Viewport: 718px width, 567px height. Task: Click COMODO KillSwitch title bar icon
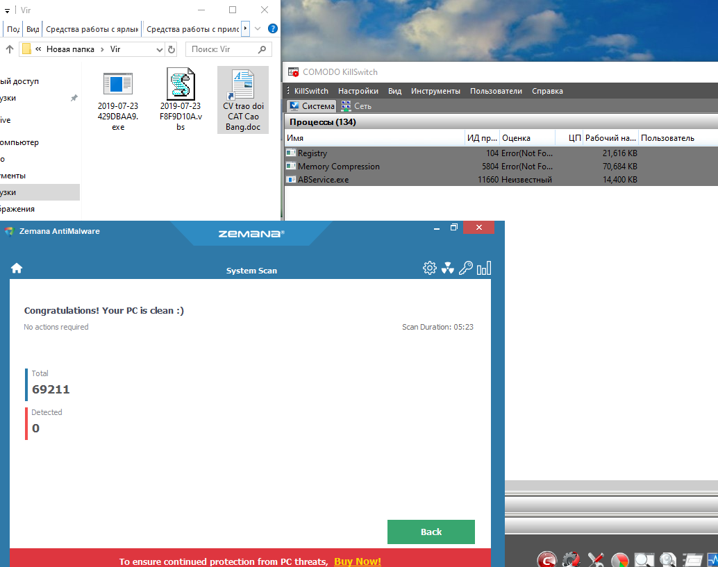[293, 72]
